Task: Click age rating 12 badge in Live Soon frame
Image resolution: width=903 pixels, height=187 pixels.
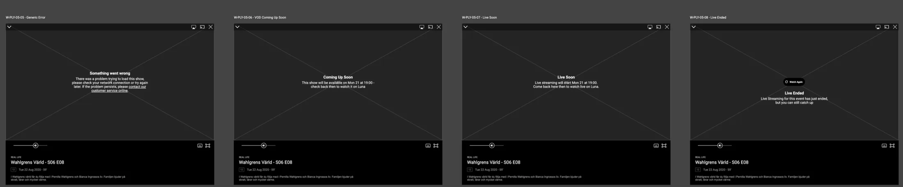Action: click(470, 170)
